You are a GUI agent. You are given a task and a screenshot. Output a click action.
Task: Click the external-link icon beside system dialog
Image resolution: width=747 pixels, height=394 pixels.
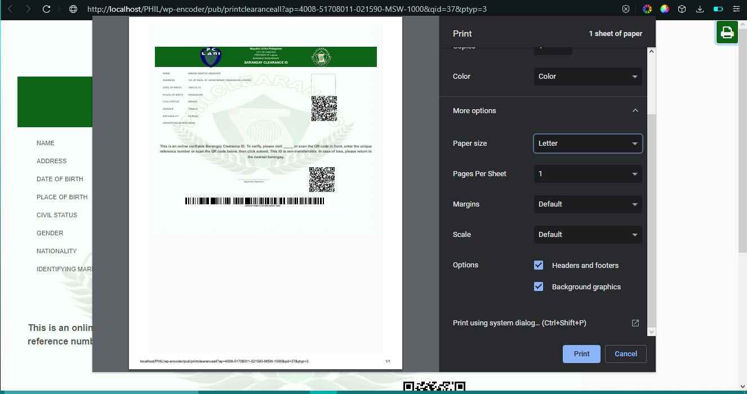(x=635, y=323)
